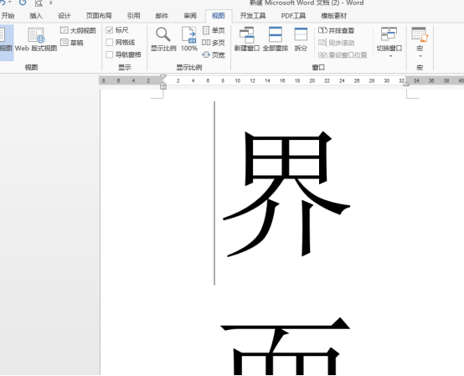Viewport: 464px width, 376px height.
Task: Switch to 大纲视图 outline view
Action: [78, 30]
